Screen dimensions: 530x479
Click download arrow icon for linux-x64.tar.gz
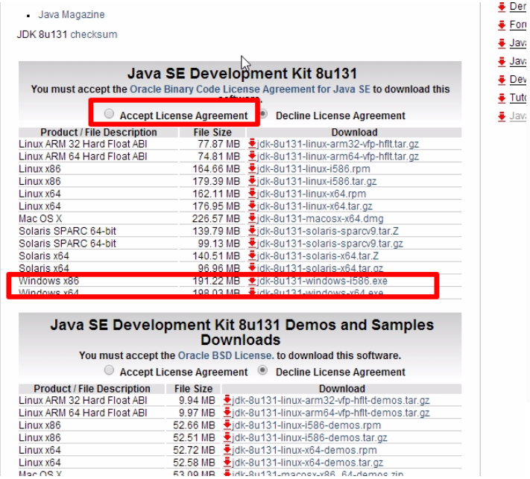tap(252, 206)
